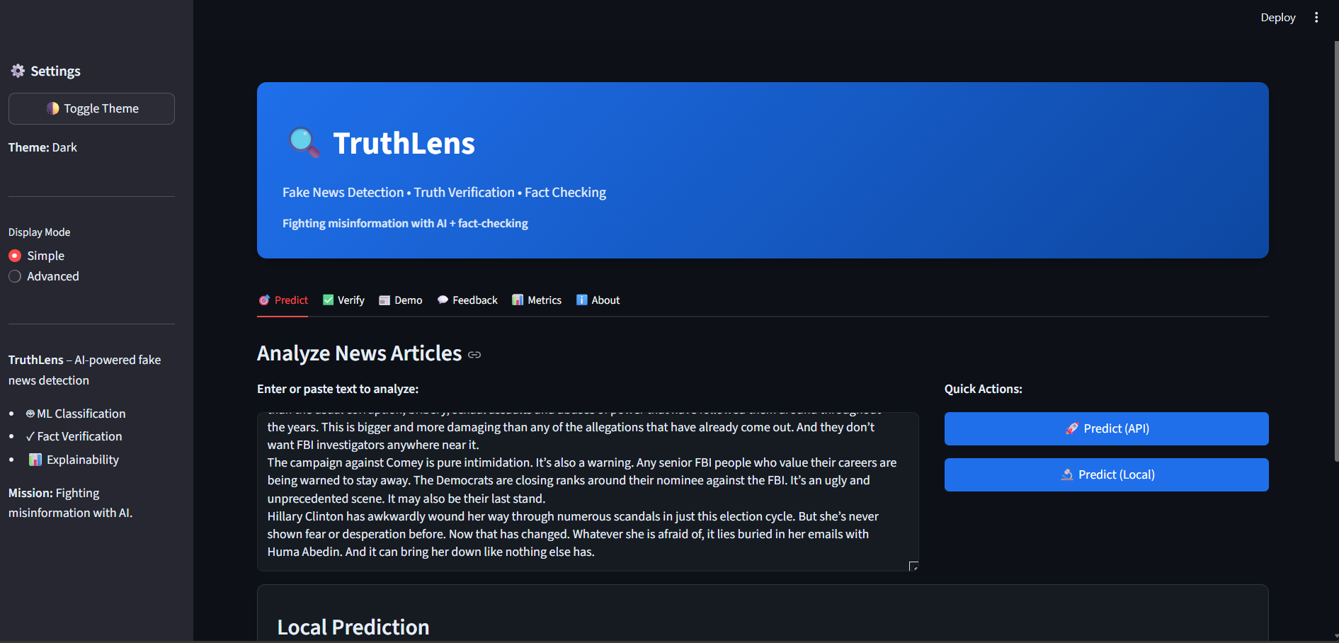Image resolution: width=1339 pixels, height=643 pixels.
Task: Open the About tab
Action: 598,300
